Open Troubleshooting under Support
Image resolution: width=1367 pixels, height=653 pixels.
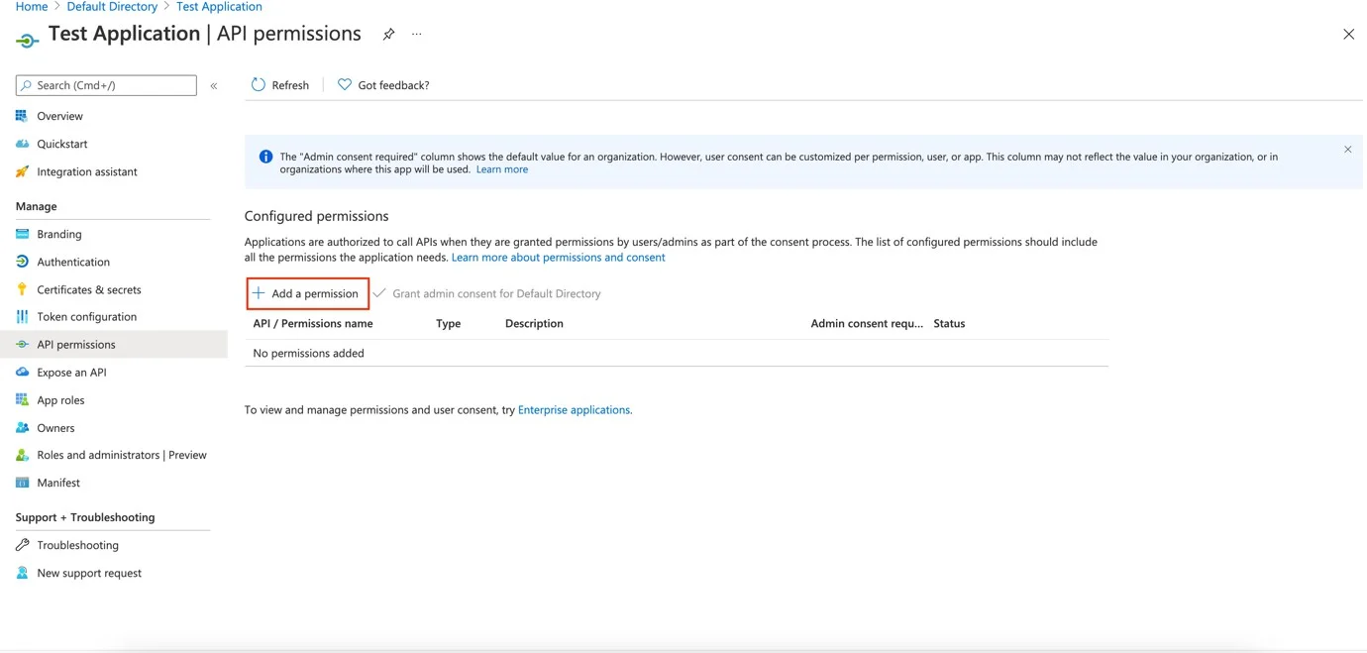point(77,545)
